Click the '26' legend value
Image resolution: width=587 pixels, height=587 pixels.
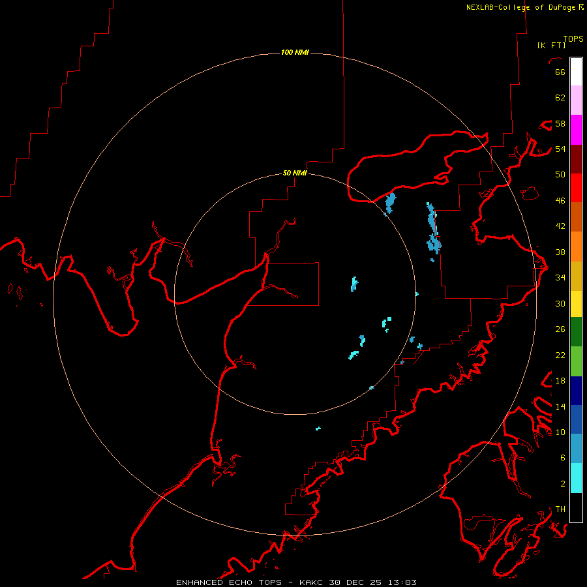click(x=560, y=329)
